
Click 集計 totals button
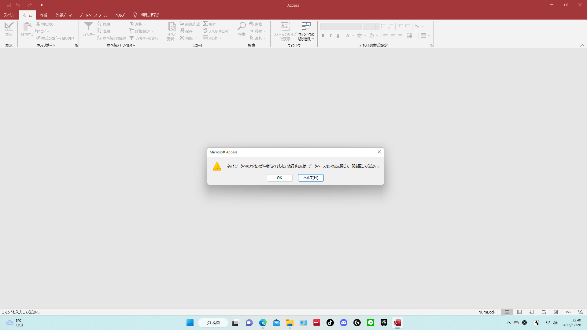click(x=210, y=24)
